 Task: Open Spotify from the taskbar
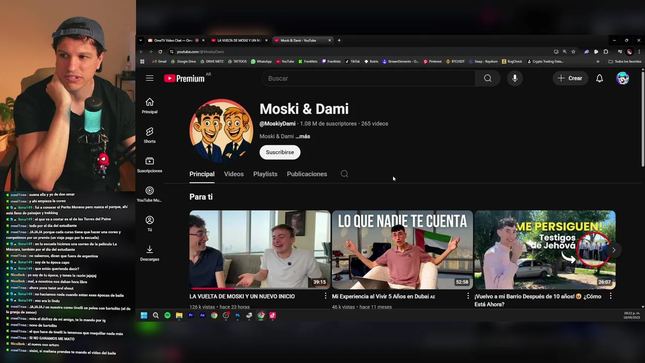[x=167, y=316]
